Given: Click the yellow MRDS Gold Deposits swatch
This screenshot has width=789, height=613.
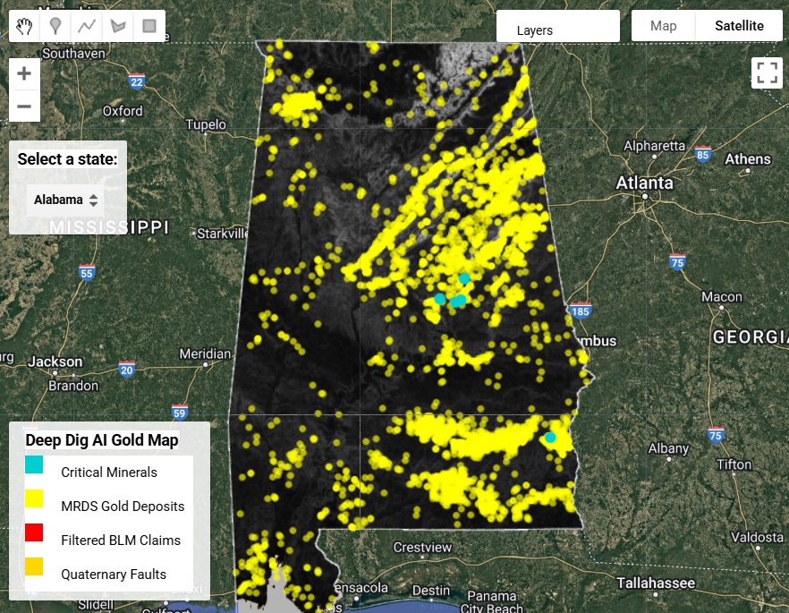Looking at the screenshot, I should click(x=34, y=498).
